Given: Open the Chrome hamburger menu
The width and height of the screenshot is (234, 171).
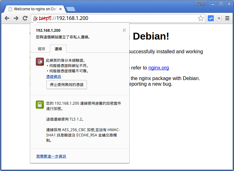Looking at the screenshot, I should pos(227,18).
